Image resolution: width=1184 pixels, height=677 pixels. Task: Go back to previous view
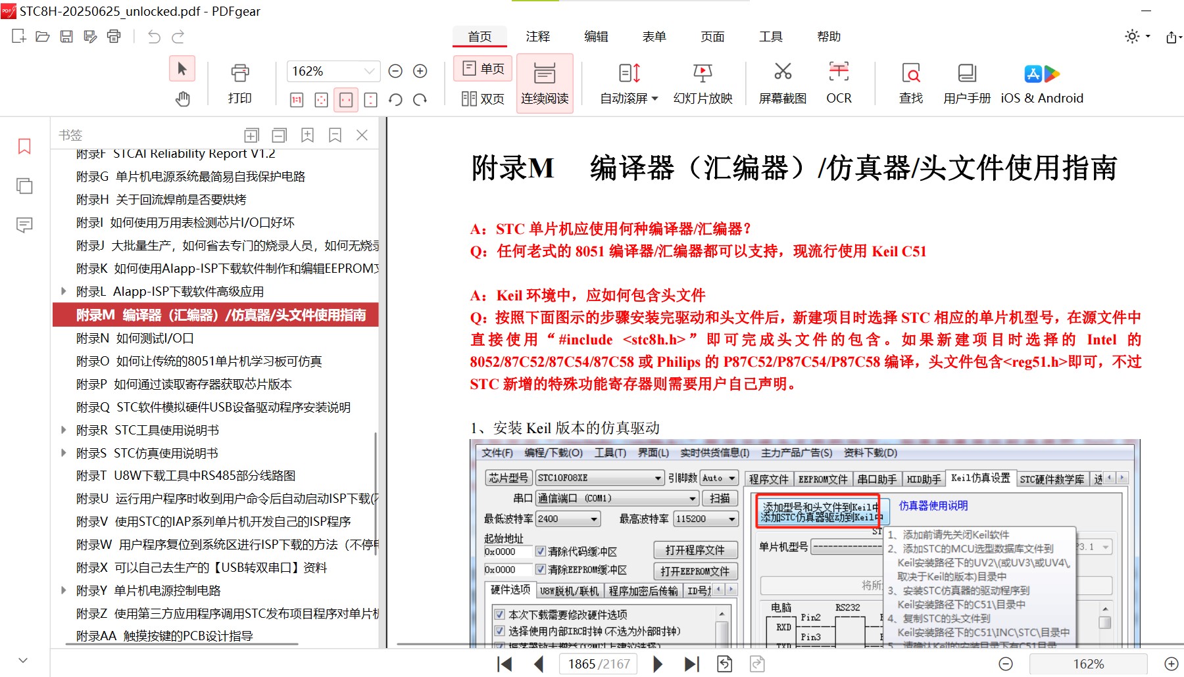(x=724, y=664)
